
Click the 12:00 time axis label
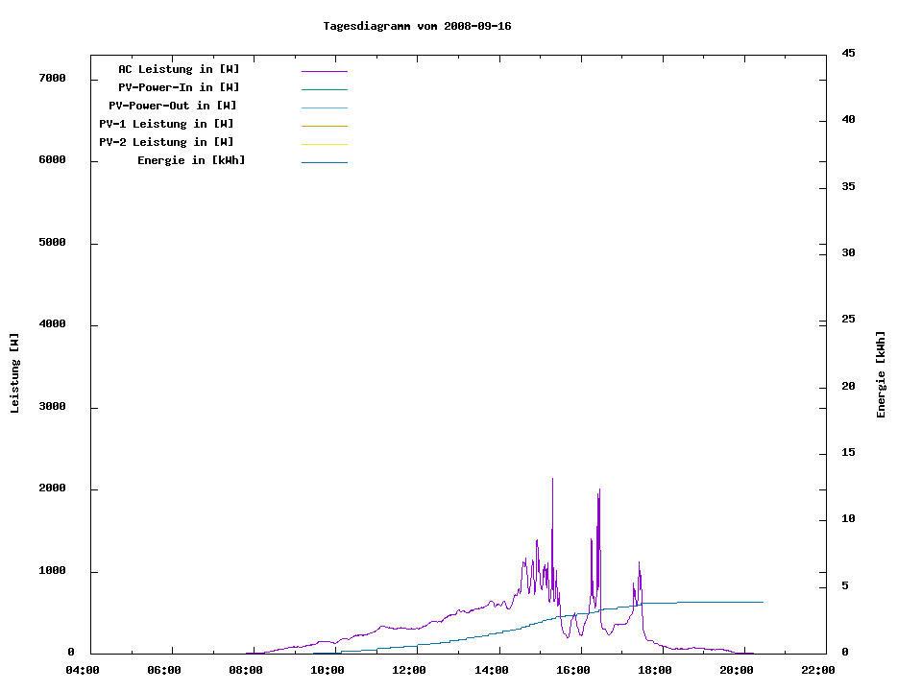click(x=410, y=670)
